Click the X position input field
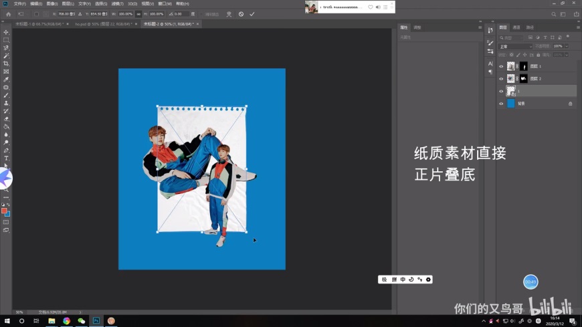Screen dimensions: 582x327 (x=66, y=14)
